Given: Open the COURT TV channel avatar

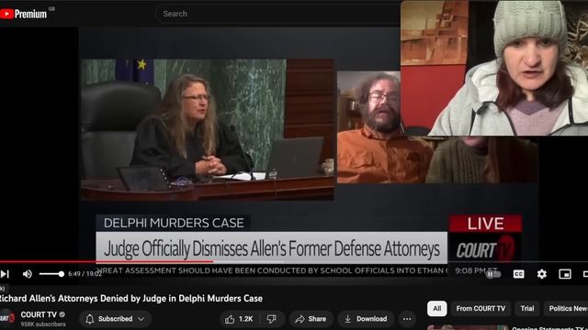Looking at the screenshot, I should pyautogui.click(x=6, y=318).
